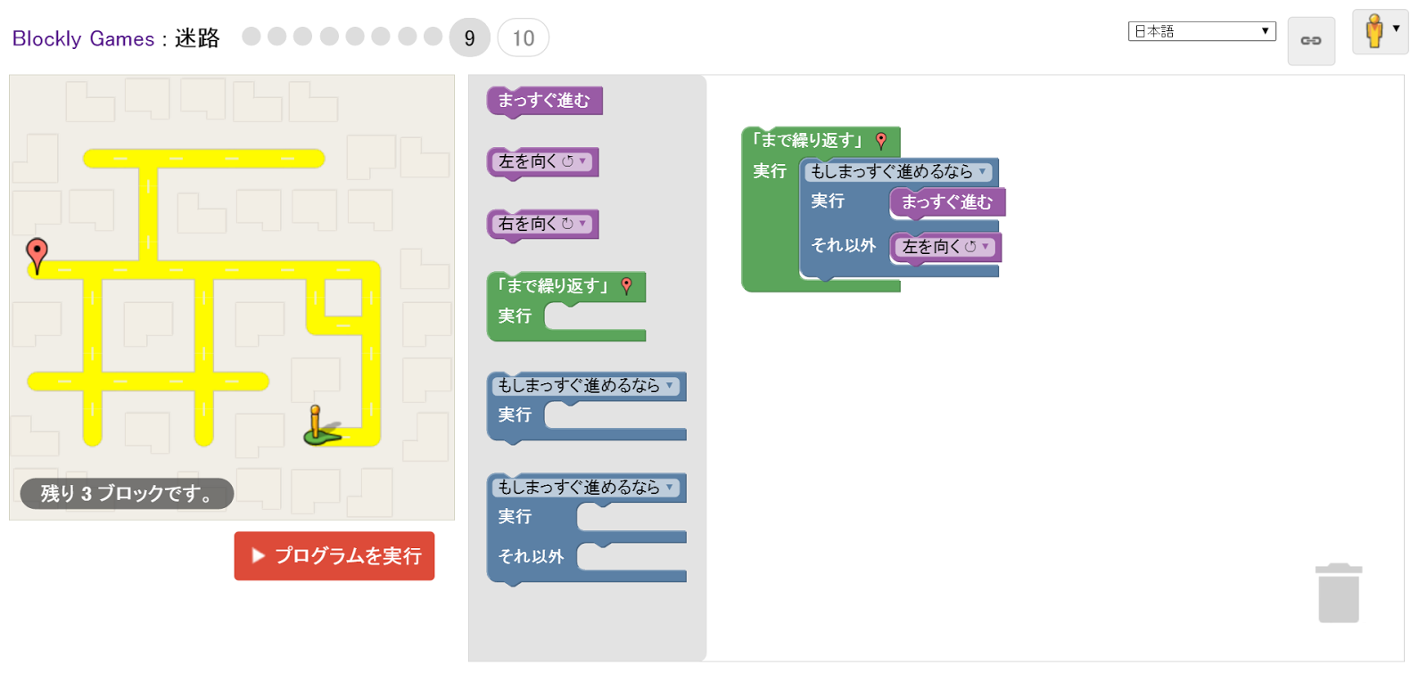Switch to level 10
The image size is (1427, 673).
[x=524, y=37]
